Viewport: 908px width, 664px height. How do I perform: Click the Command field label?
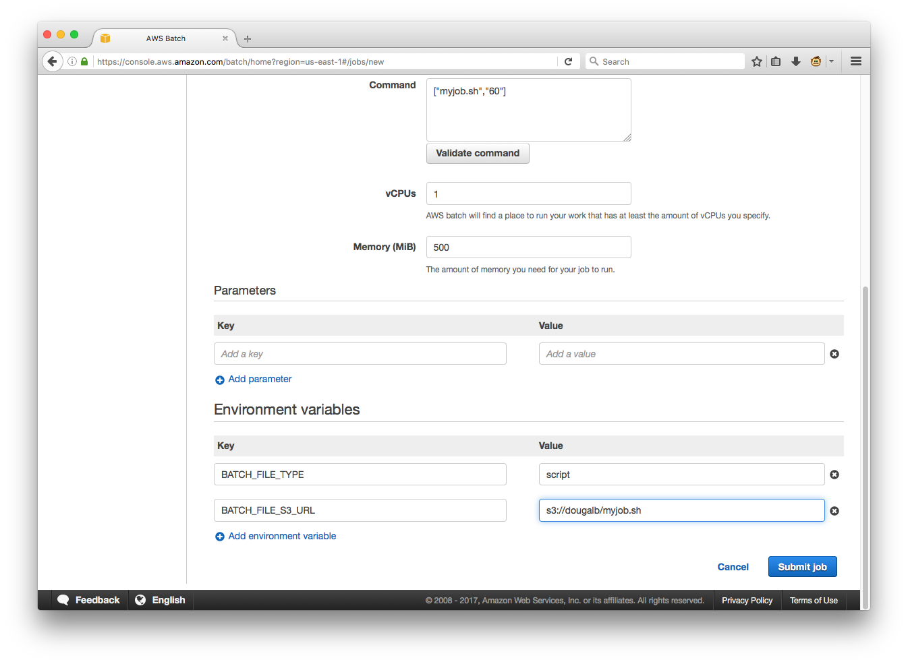(x=393, y=85)
